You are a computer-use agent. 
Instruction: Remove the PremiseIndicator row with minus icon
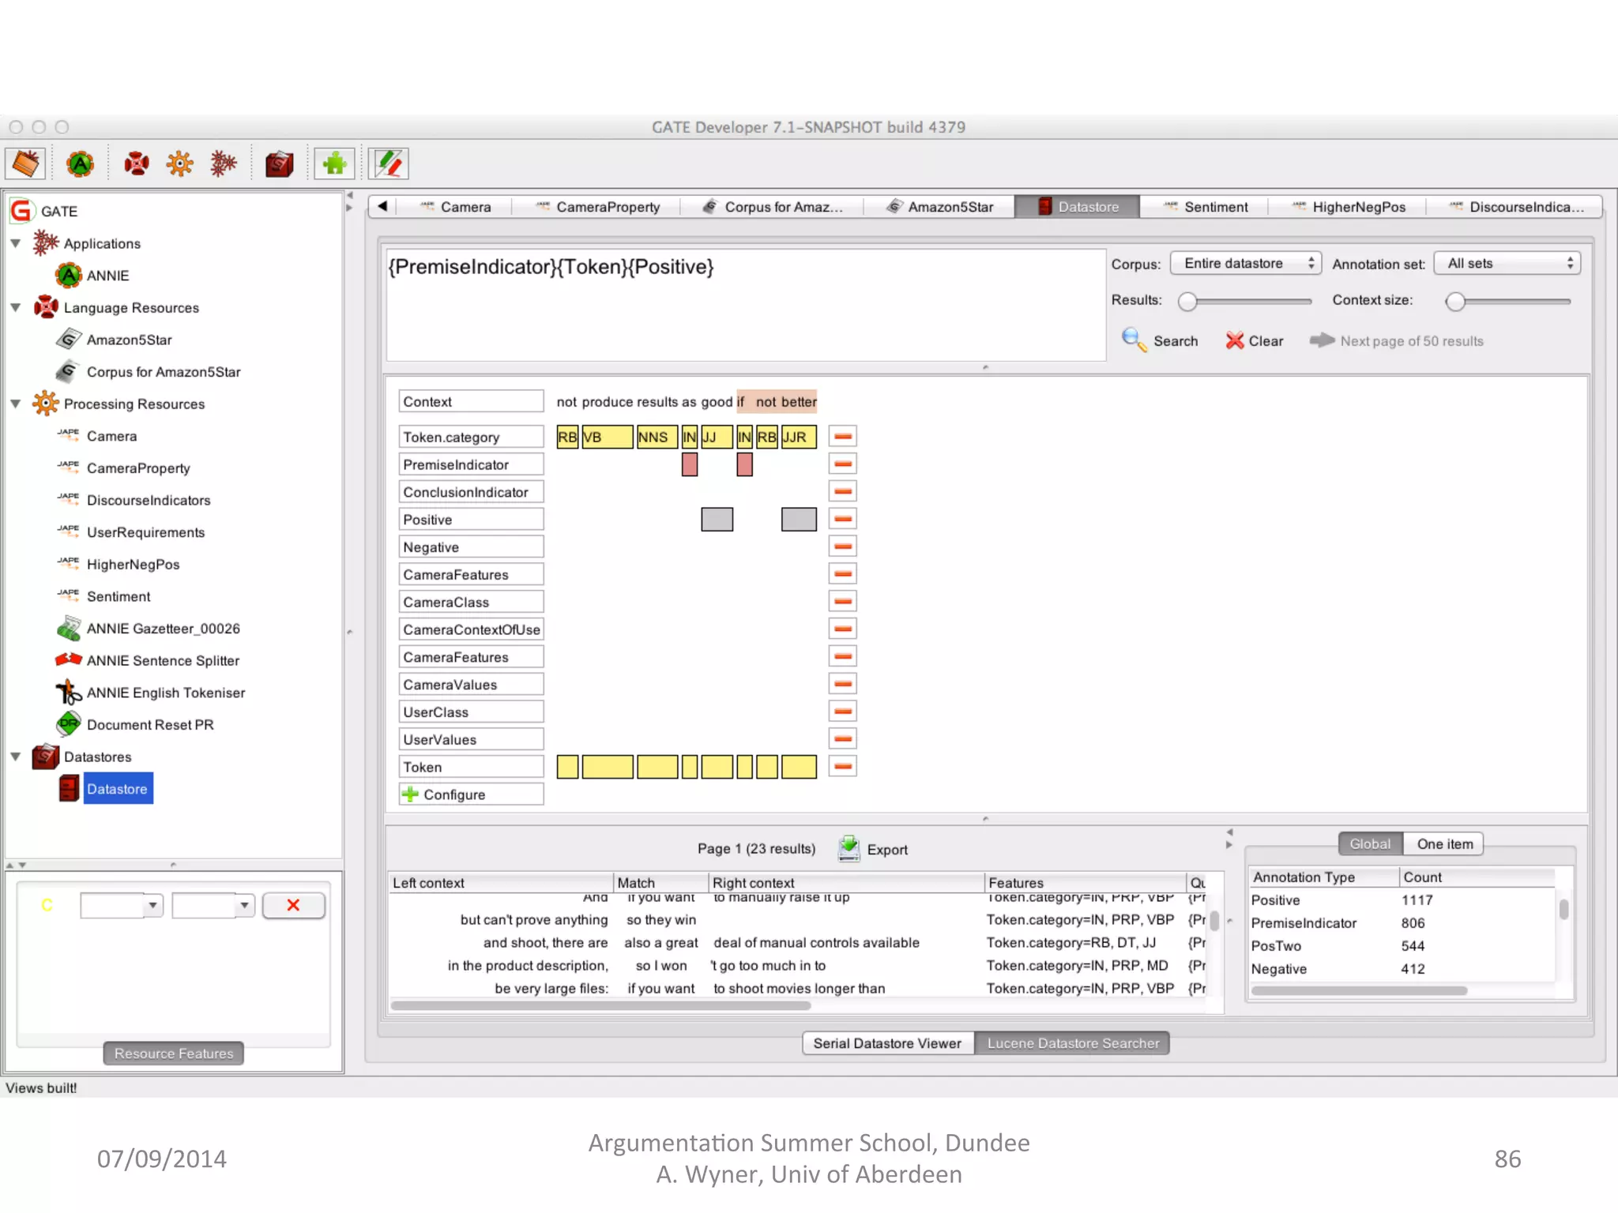tap(843, 464)
